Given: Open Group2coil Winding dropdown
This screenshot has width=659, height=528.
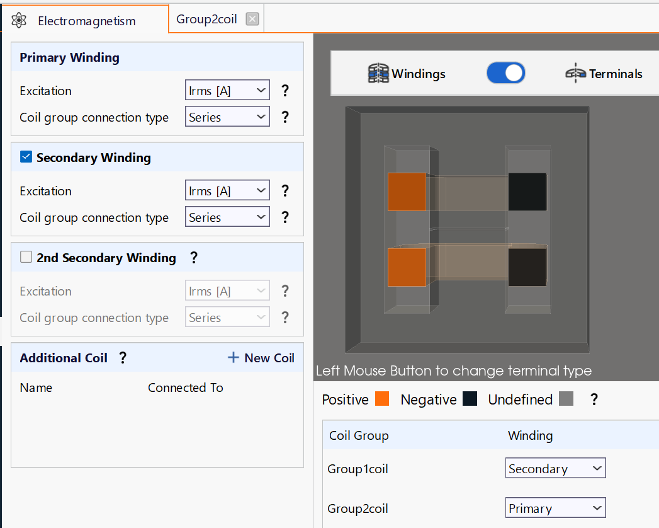Looking at the screenshot, I should coord(555,508).
